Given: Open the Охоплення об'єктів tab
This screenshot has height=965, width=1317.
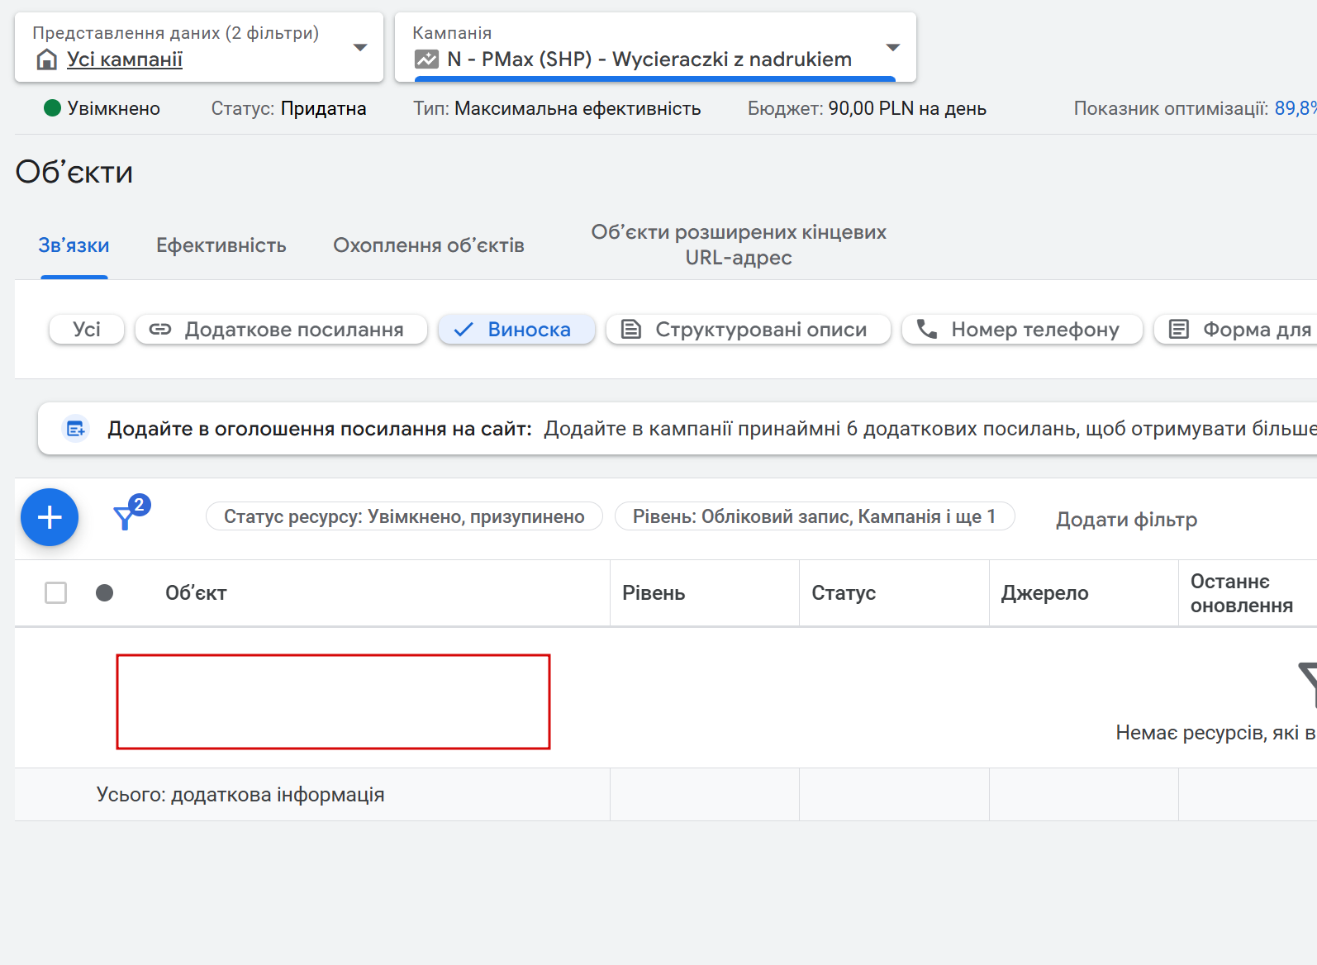Looking at the screenshot, I should point(429,245).
